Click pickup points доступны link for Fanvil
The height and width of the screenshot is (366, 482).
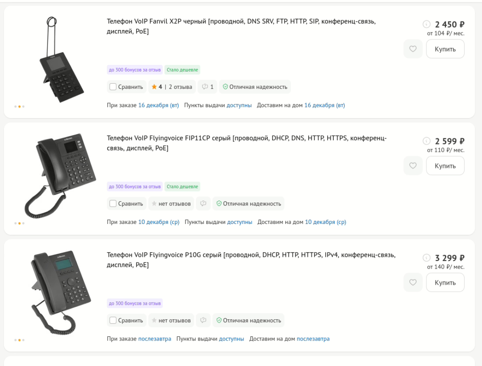(x=239, y=105)
